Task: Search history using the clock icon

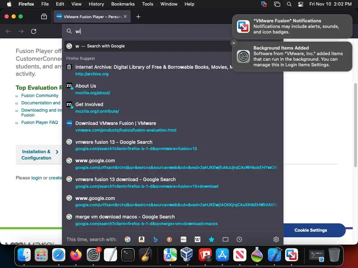Action: pos(239,239)
